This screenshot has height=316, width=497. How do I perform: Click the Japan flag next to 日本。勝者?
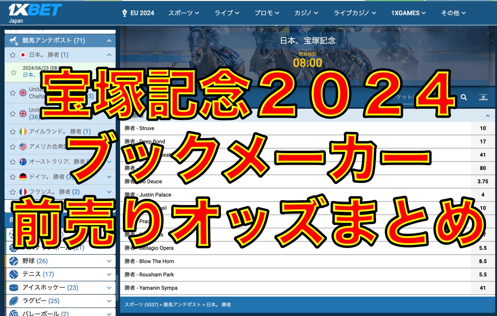click(x=23, y=55)
